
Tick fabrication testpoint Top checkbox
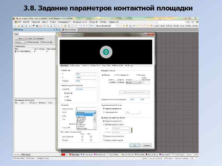point(82,137)
